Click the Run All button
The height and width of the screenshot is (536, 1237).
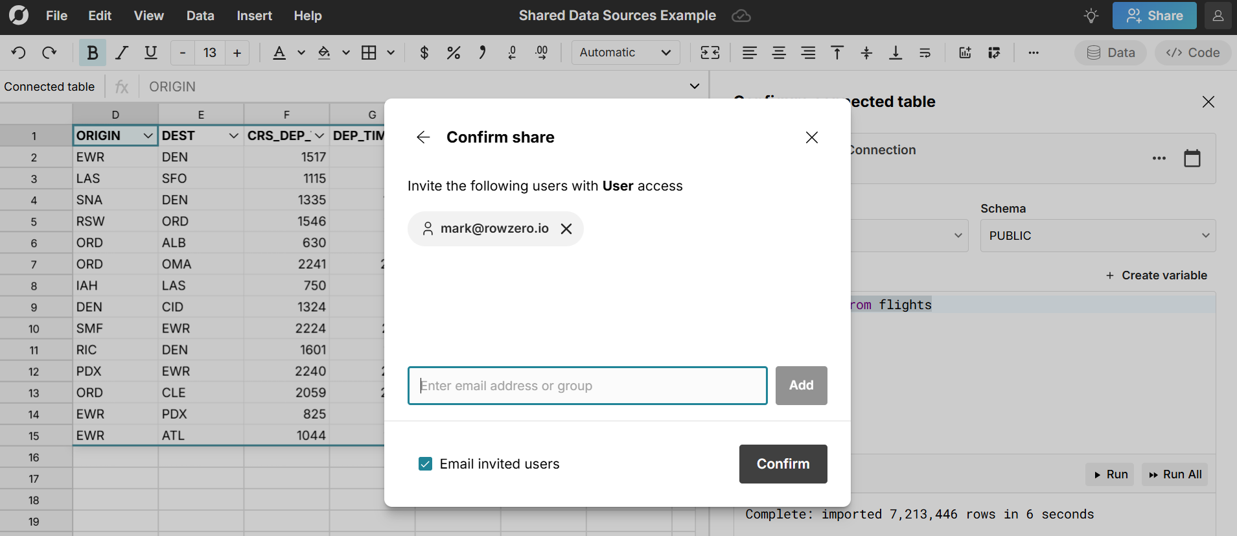[x=1175, y=474]
